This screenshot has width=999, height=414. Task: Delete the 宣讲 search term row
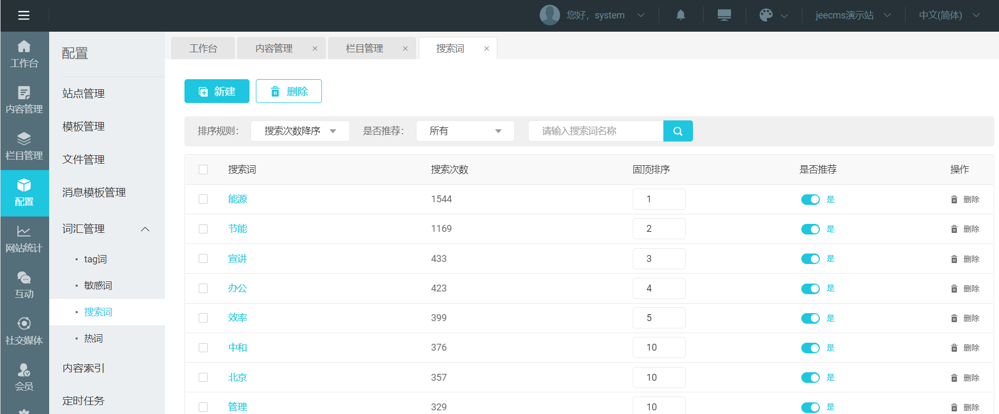pos(965,259)
